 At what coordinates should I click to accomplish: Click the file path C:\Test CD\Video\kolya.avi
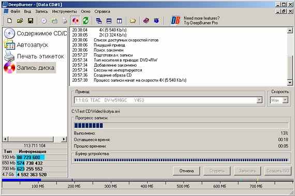coord(96,111)
